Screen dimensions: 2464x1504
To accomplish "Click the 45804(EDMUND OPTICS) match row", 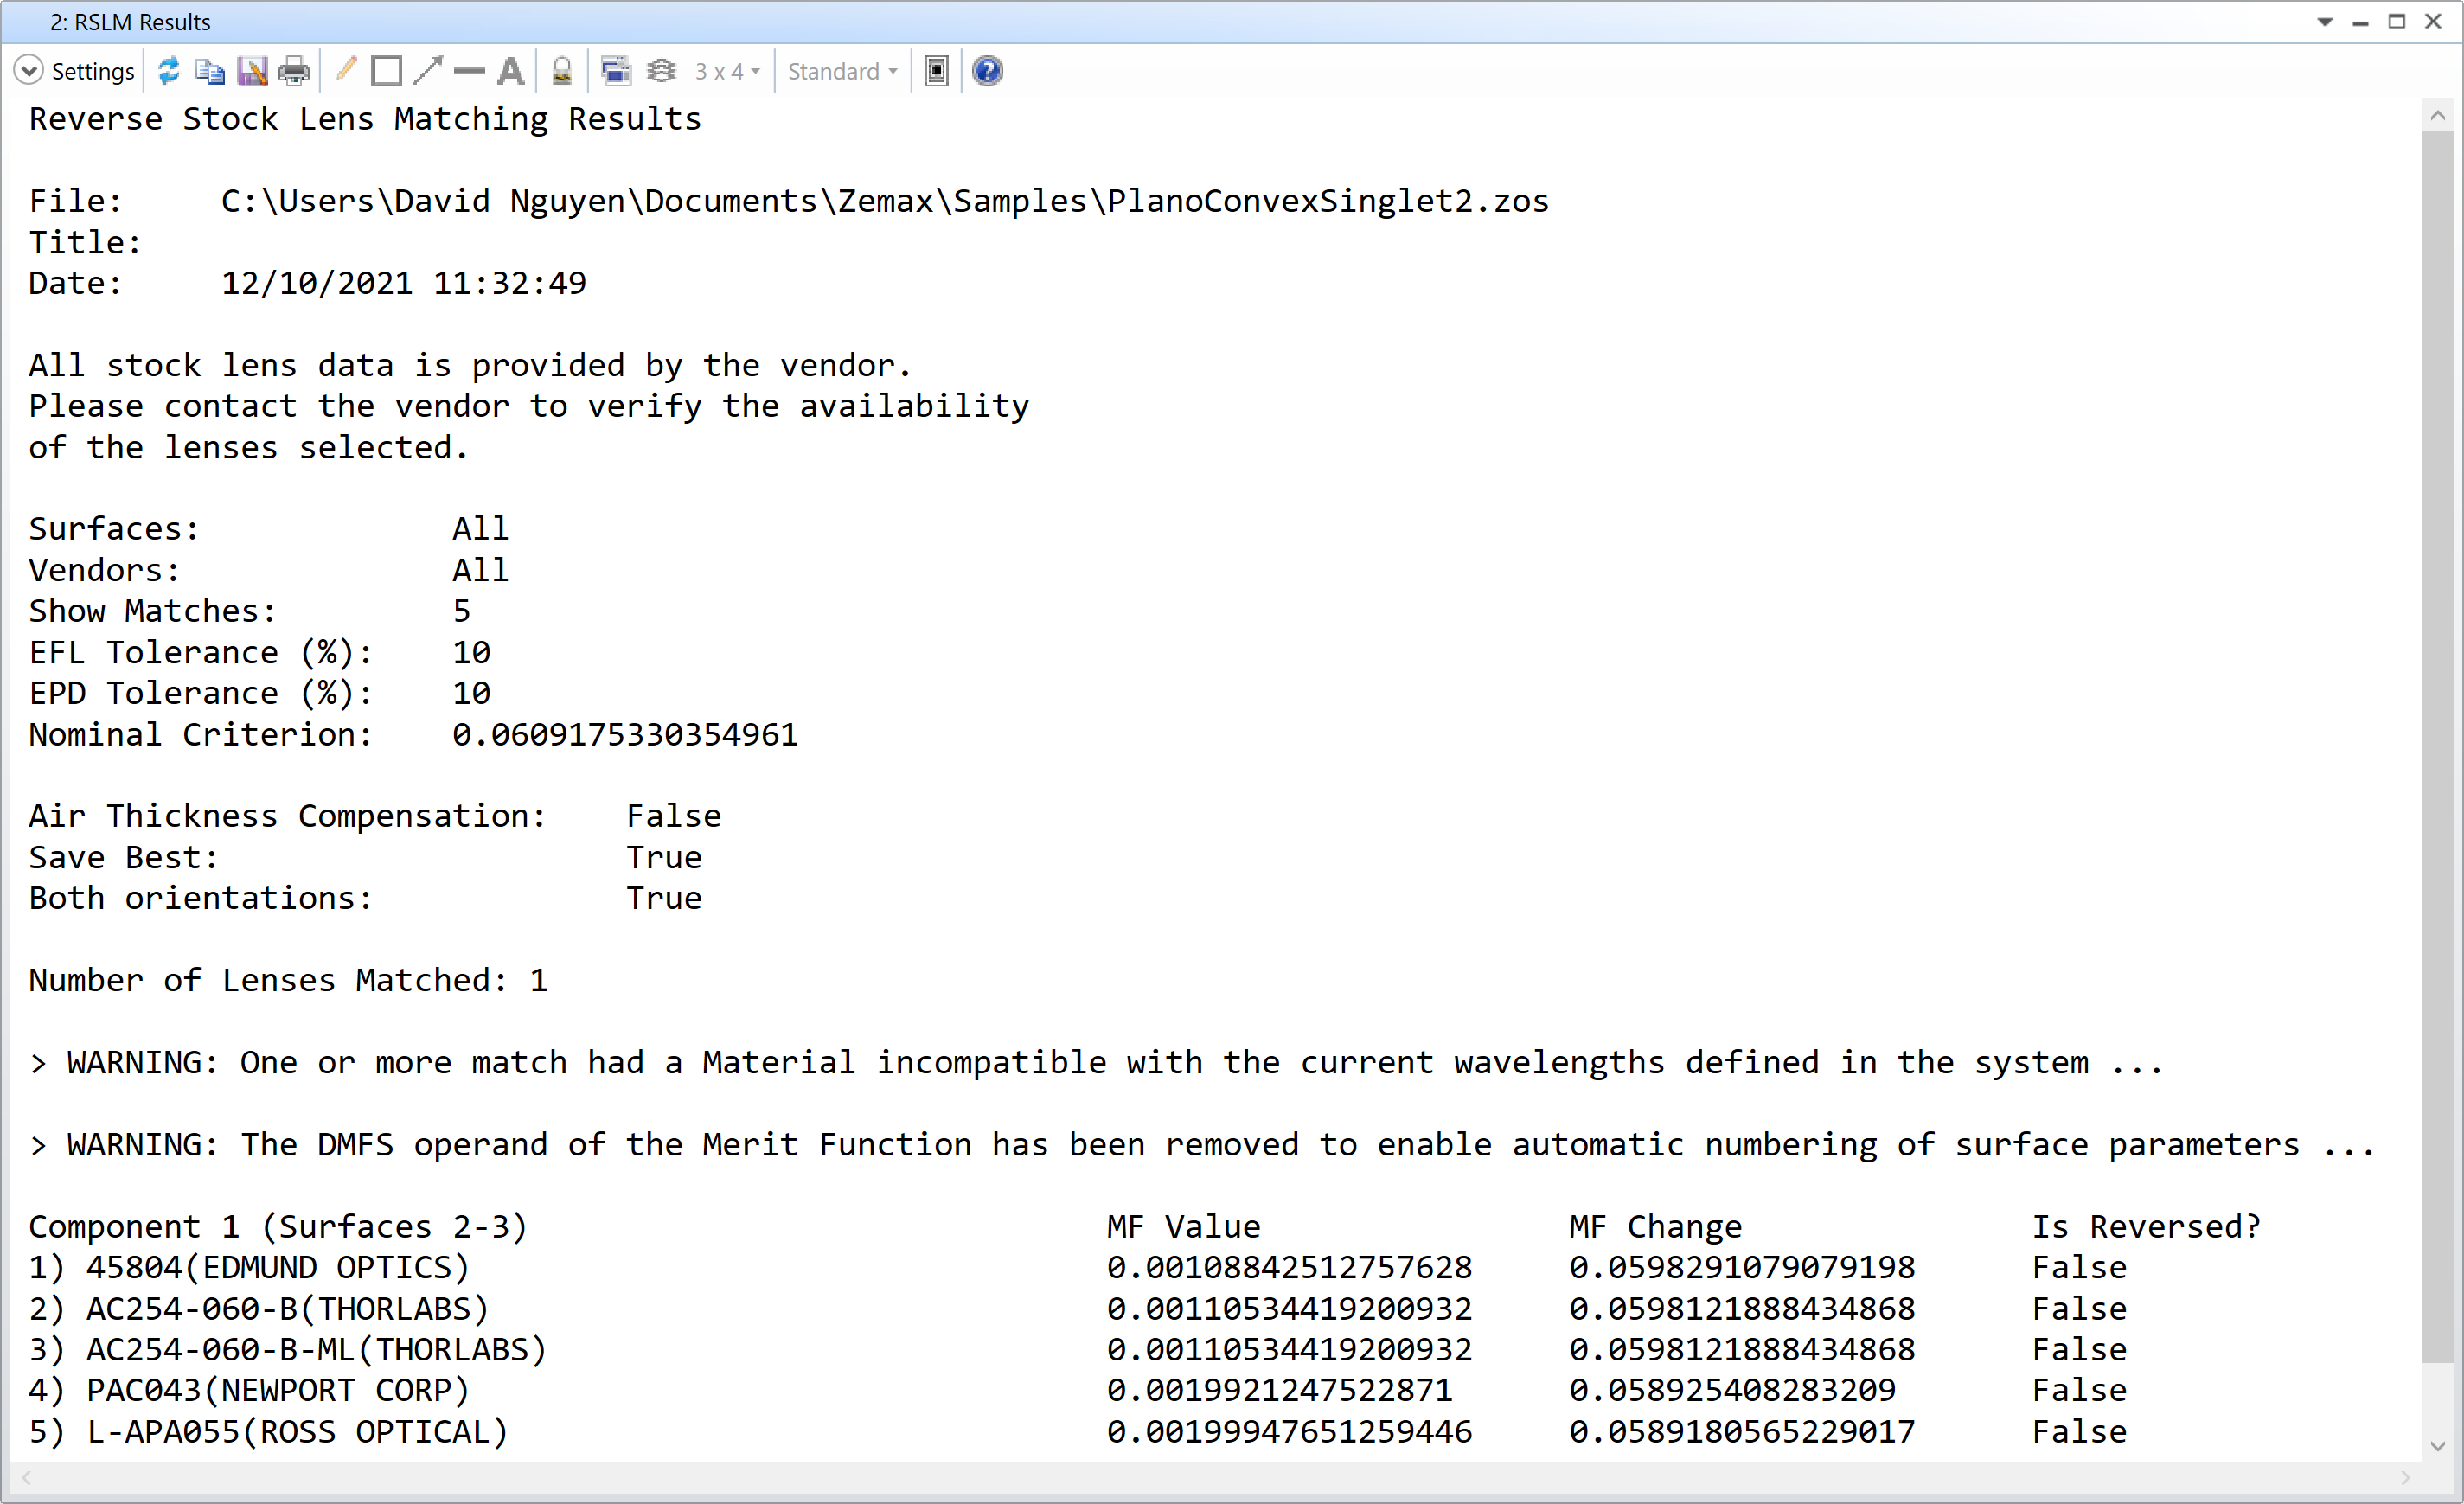I will 1077,1267.
